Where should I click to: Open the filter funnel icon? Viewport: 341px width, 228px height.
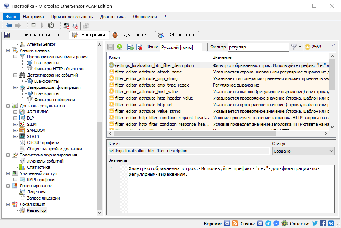click(294, 46)
